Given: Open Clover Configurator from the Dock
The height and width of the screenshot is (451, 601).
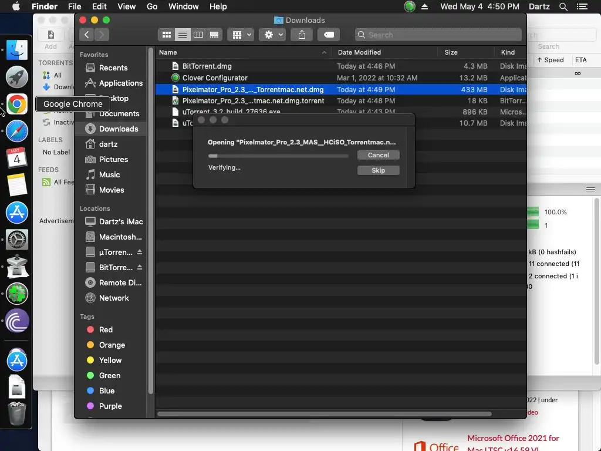Looking at the screenshot, I should 16,294.
